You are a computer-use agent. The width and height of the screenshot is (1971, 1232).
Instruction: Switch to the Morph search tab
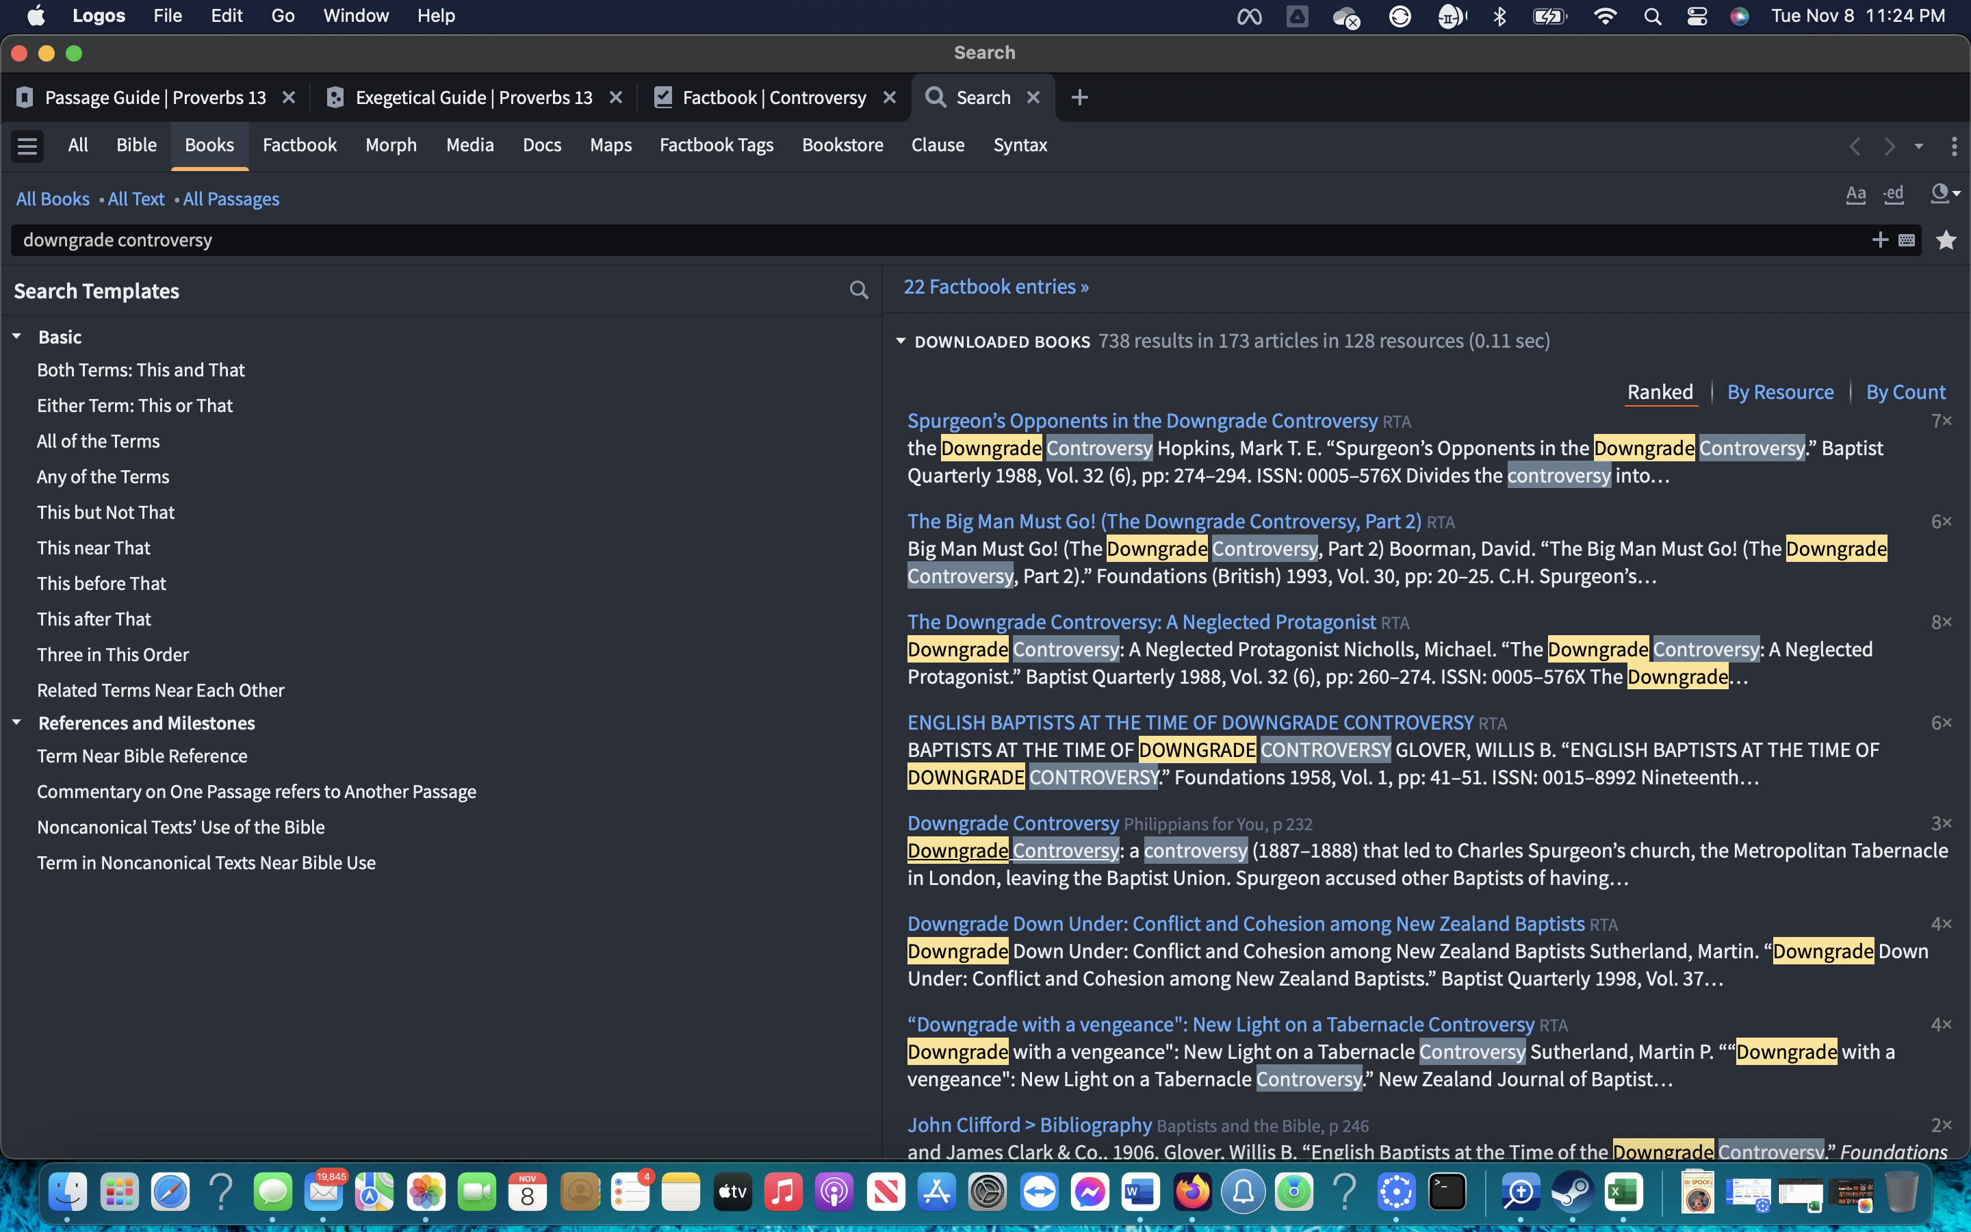391,145
